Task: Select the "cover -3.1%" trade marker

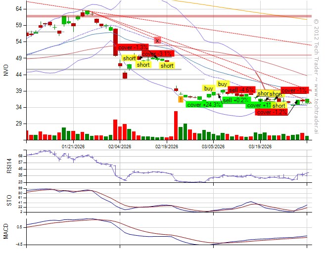Action: click(x=157, y=53)
